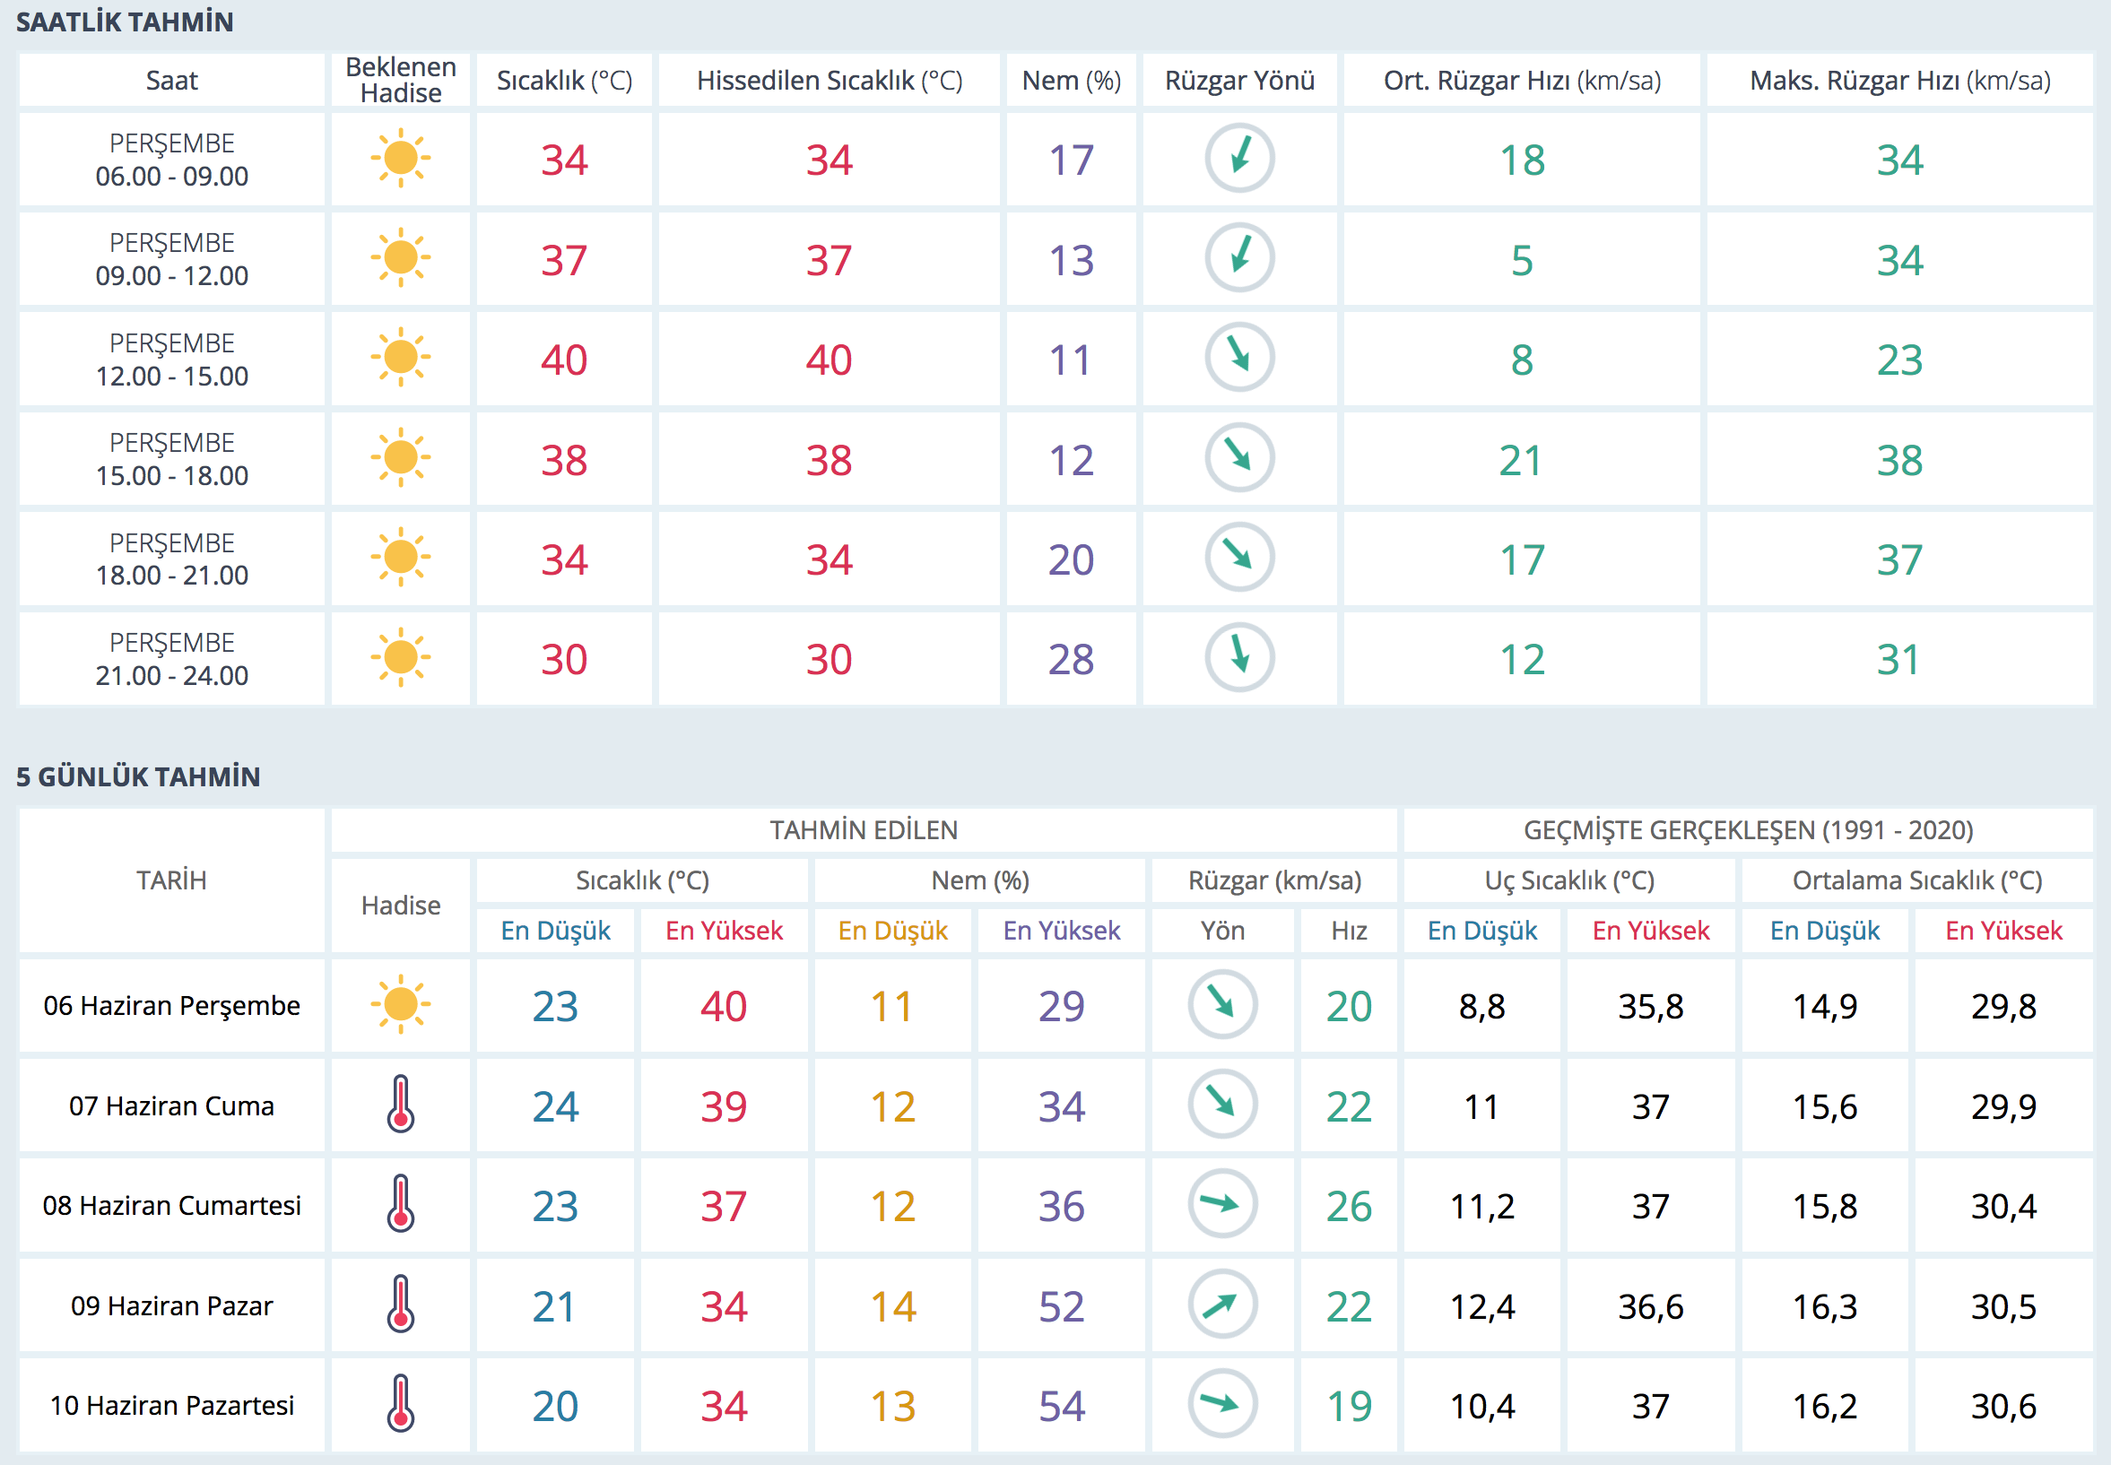Click wind direction icon for 08 Haziran Cumartesi
Viewport: 2111px width, 1465px height.
1221,1204
